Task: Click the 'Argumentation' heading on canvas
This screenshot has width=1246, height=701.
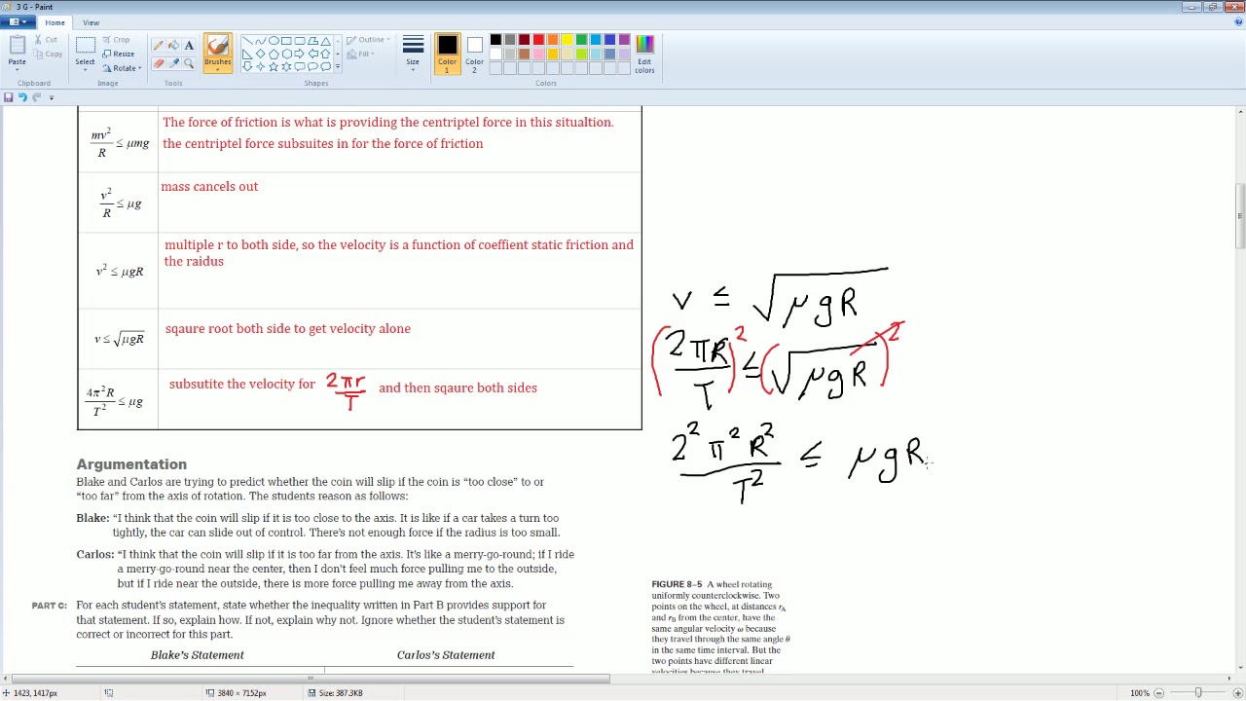Action: point(131,464)
